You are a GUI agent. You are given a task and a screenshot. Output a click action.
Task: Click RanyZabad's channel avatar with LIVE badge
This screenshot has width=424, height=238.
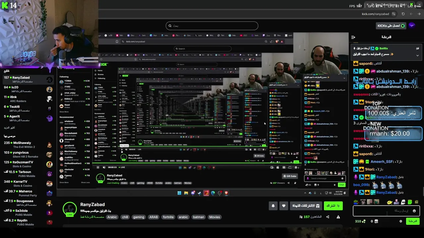pos(70,209)
